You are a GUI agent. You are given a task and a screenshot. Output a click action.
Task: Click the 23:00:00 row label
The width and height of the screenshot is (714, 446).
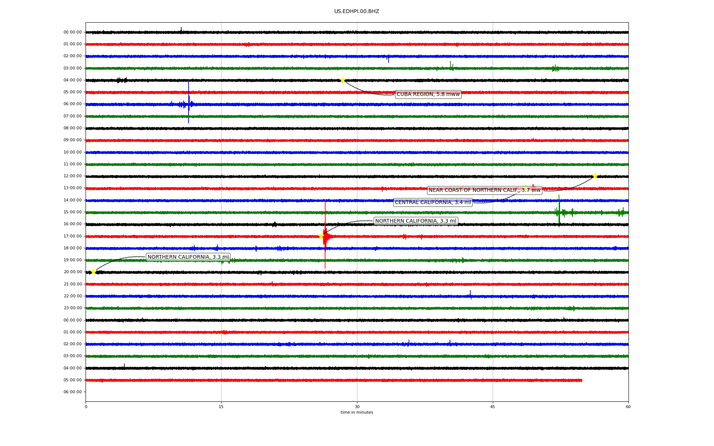click(73, 308)
